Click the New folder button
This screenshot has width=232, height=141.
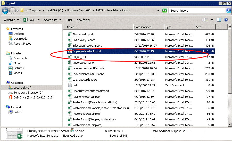click(83, 20)
